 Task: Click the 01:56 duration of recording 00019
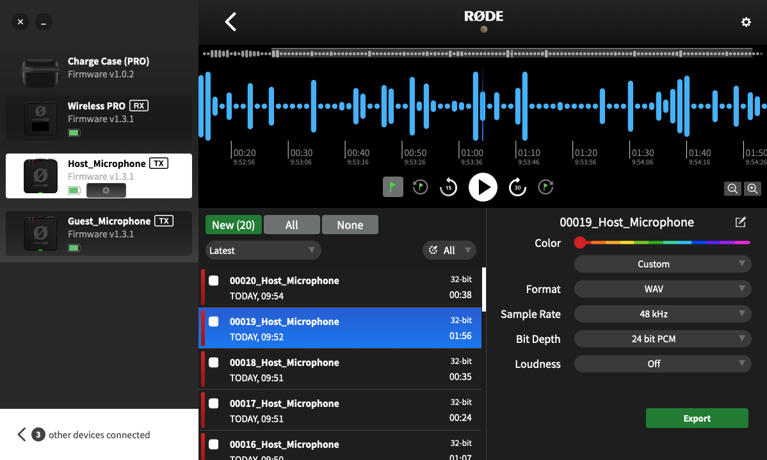[460, 336]
